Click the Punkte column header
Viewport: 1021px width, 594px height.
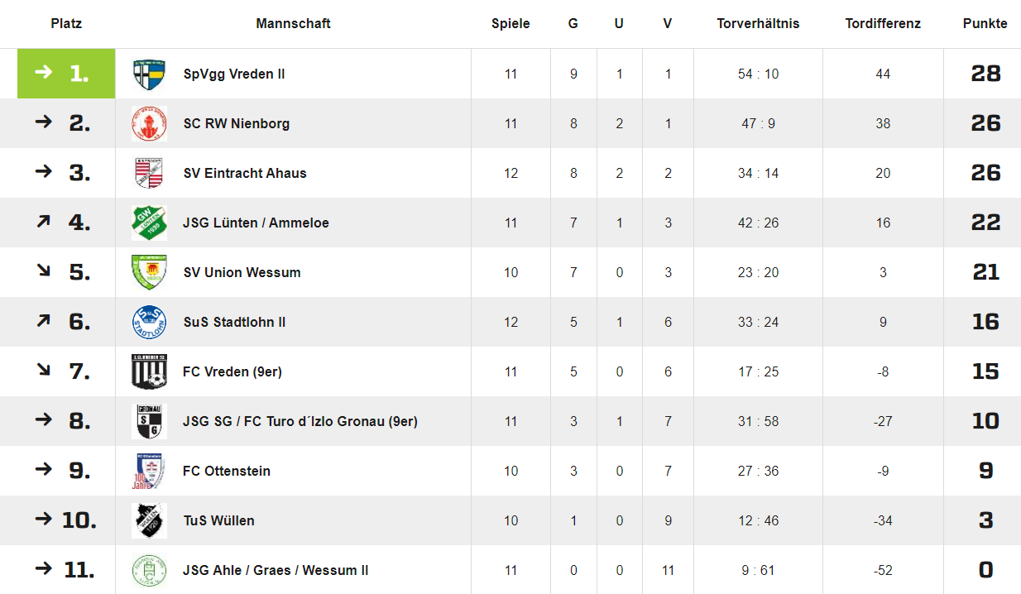point(985,24)
